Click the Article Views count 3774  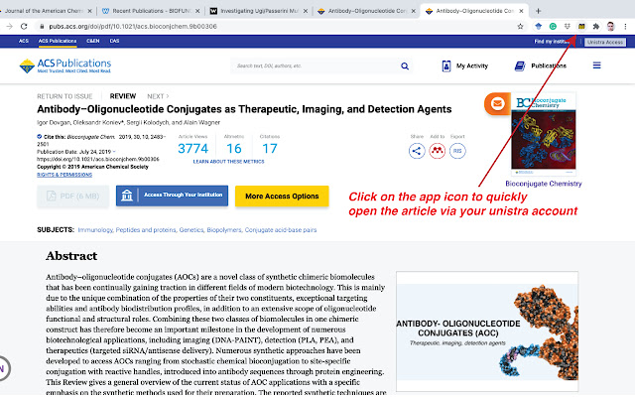tap(193, 149)
